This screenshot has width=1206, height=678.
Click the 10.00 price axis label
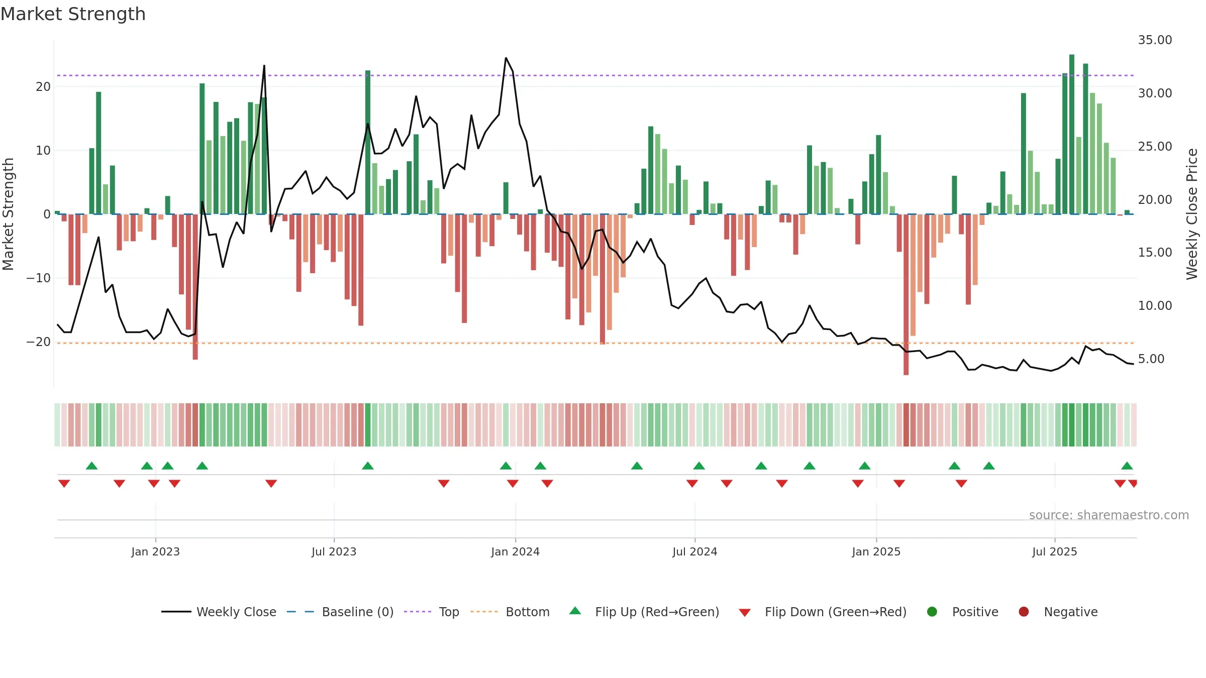[x=1155, y=306]
